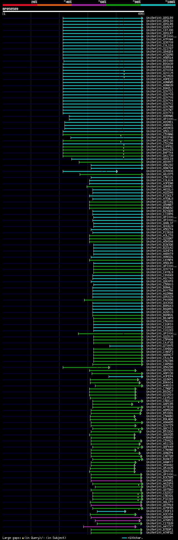Select hit label UniRef100_B9HZL1
This screenshot has width=178, height=540.
click(160, 88)
